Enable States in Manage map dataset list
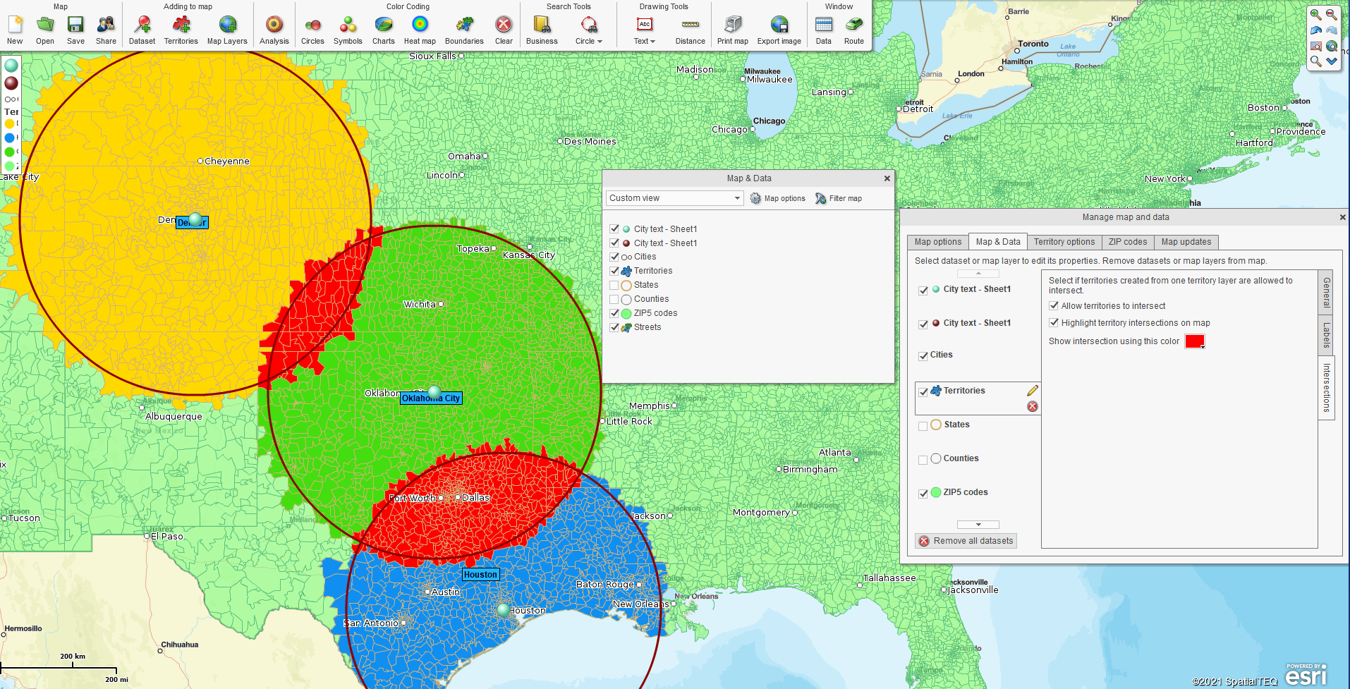This screenshot has height=689, width=1350. (x=923, y=426)
